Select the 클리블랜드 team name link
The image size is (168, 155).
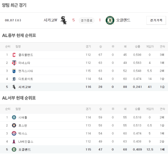coord(25,55)
